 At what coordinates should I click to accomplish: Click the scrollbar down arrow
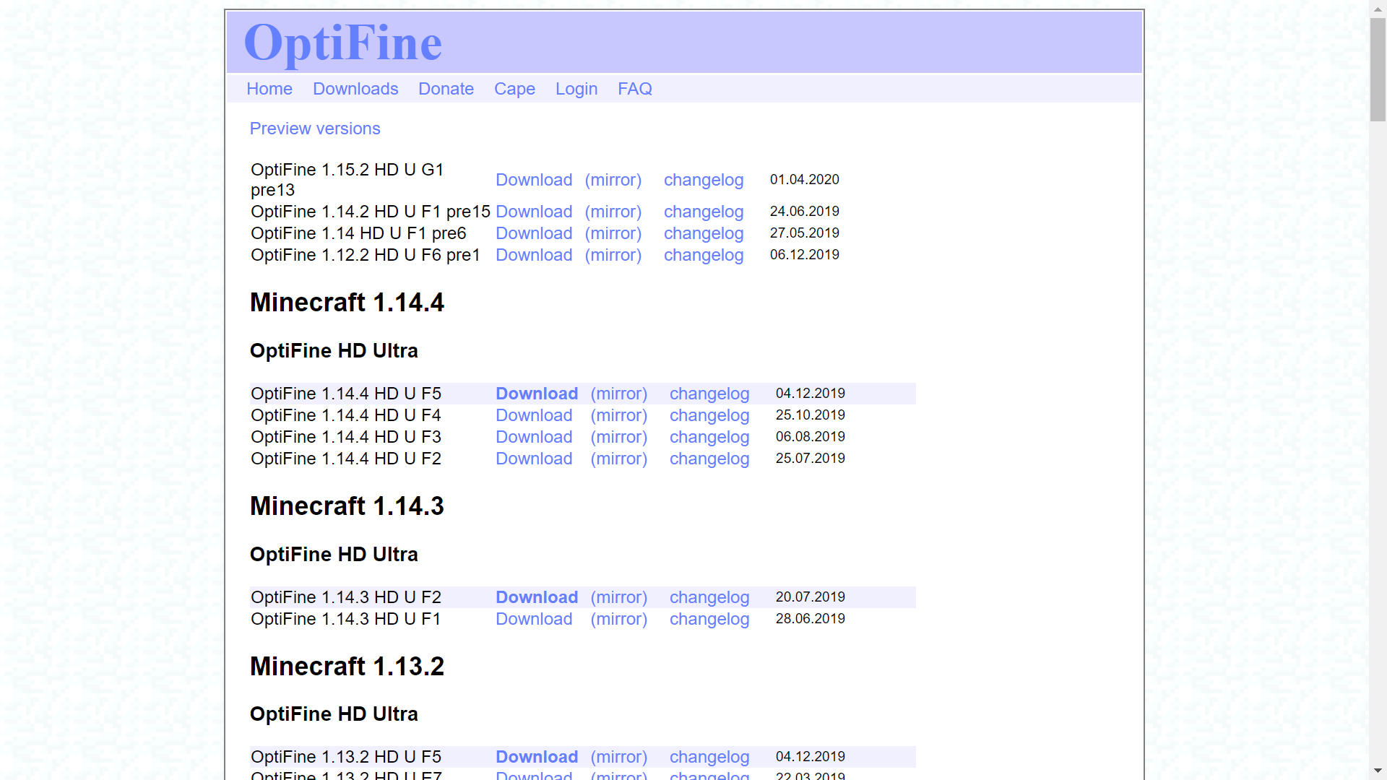pyautogui.click(x=1378, y=771)
